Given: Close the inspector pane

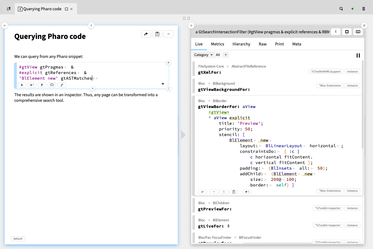Looking at the screenshot, I should (x=364, y=26).
